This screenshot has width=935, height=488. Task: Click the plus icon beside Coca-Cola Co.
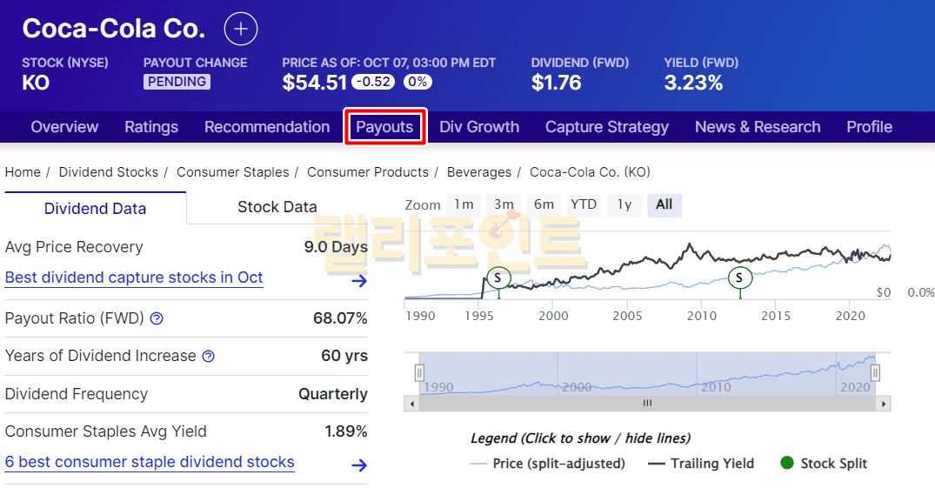pyautogui.click(x=241, y=29)
